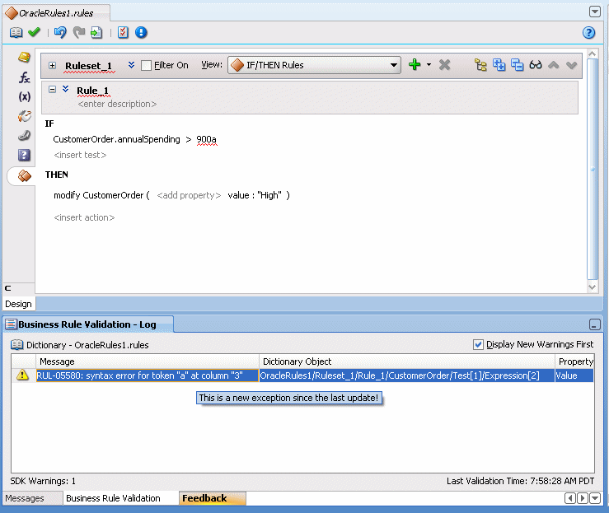This screenshot has height=513, width=609.
Task: Click the editor scrollbar up arrow
Action: [x=592, y=54]
